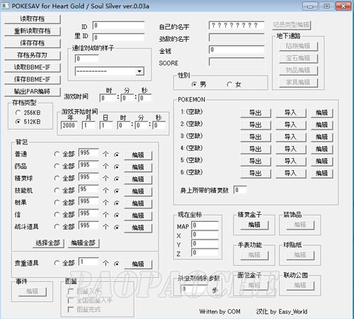This screenshot has height=319, width=354.
Task: Click the Y coordinate field
Action: 205,244
